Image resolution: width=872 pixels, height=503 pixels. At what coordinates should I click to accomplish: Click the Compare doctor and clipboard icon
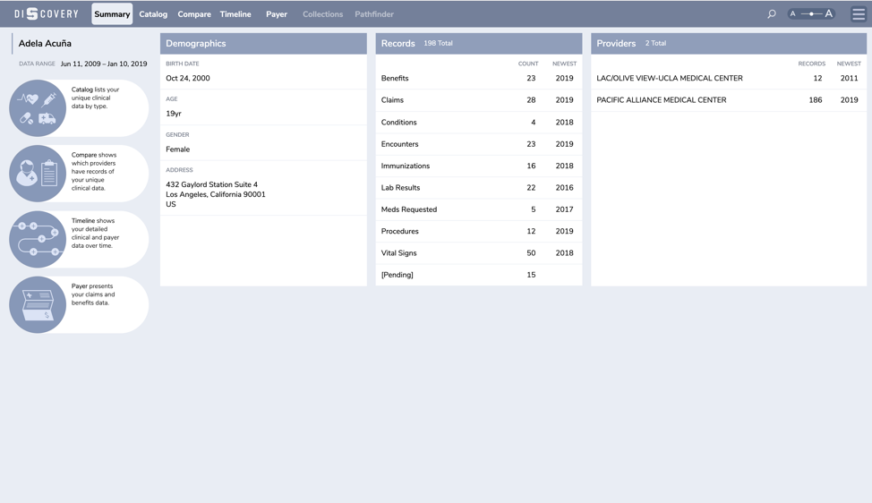tap(38, 174)
